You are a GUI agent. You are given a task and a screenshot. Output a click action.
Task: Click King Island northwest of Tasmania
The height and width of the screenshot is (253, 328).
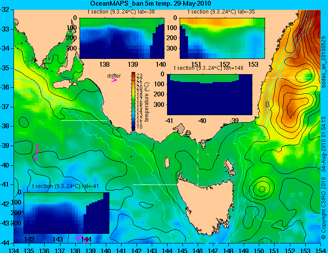pos(167,163)
